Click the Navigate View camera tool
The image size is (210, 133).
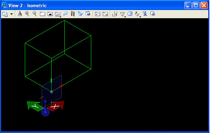tap(88, 14)
